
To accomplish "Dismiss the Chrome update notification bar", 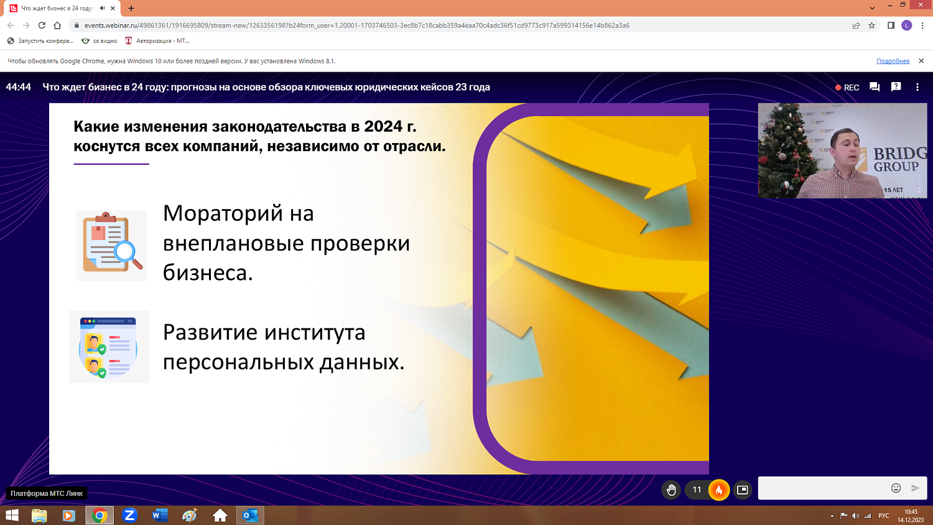I will (921, 61).
